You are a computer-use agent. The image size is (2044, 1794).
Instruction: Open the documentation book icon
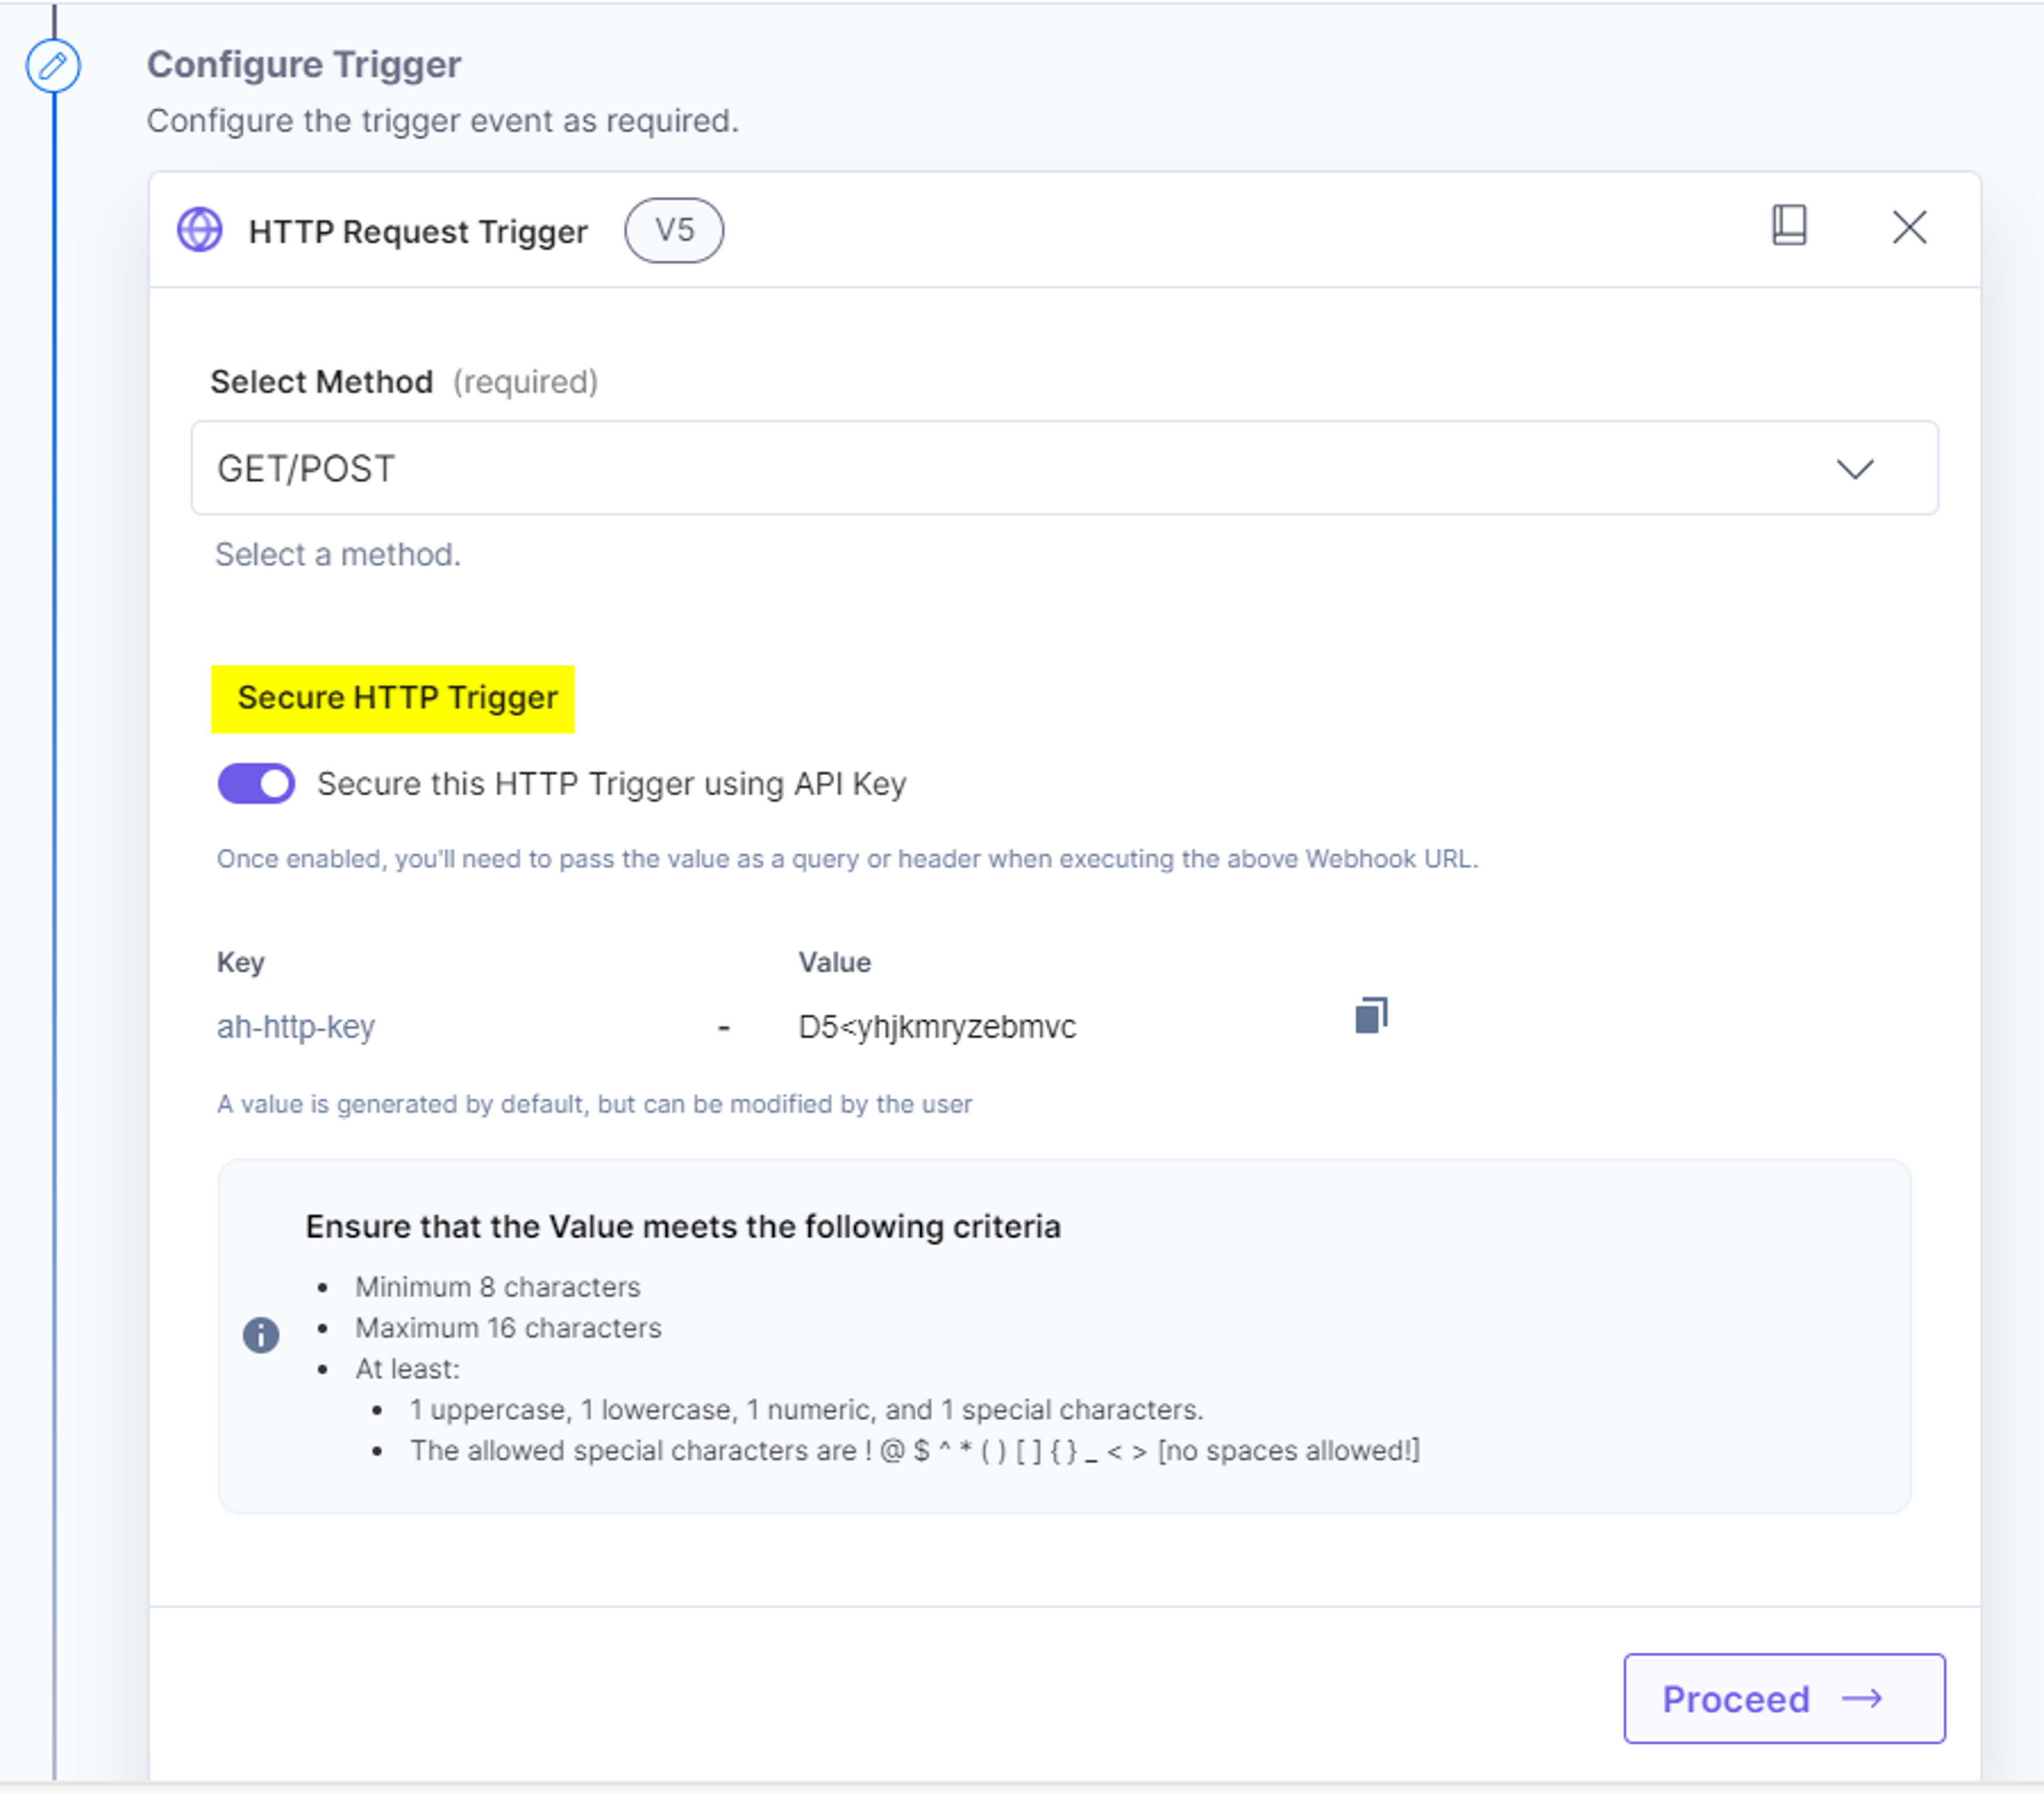tap(1789, 225)
